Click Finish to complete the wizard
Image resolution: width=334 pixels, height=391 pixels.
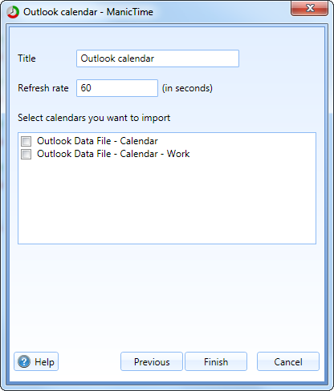[x=216, y=361]
